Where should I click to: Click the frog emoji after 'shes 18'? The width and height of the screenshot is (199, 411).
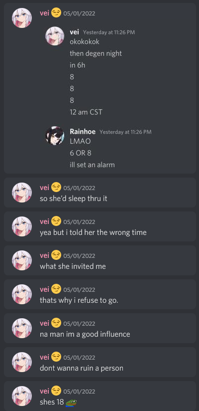71,403
